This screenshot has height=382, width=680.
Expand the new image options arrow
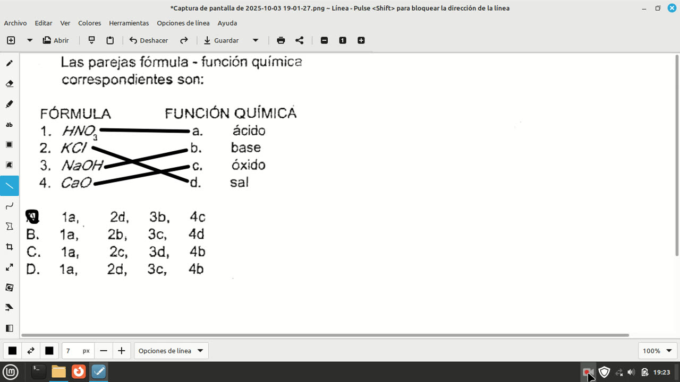click(x=30, y=40)
